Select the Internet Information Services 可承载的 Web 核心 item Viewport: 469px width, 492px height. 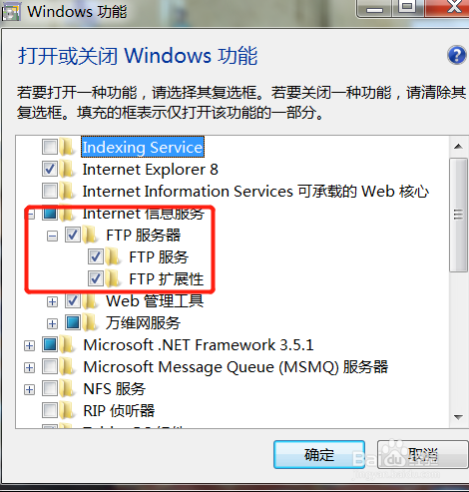point(255,192)
